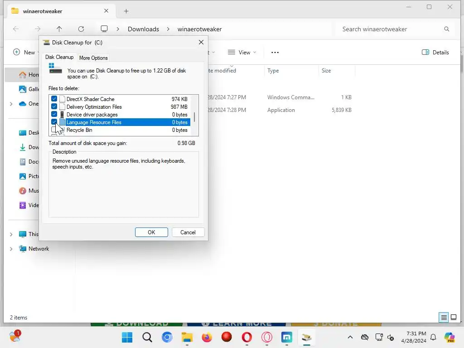Open the notifications bell

(x=433, y=337)
